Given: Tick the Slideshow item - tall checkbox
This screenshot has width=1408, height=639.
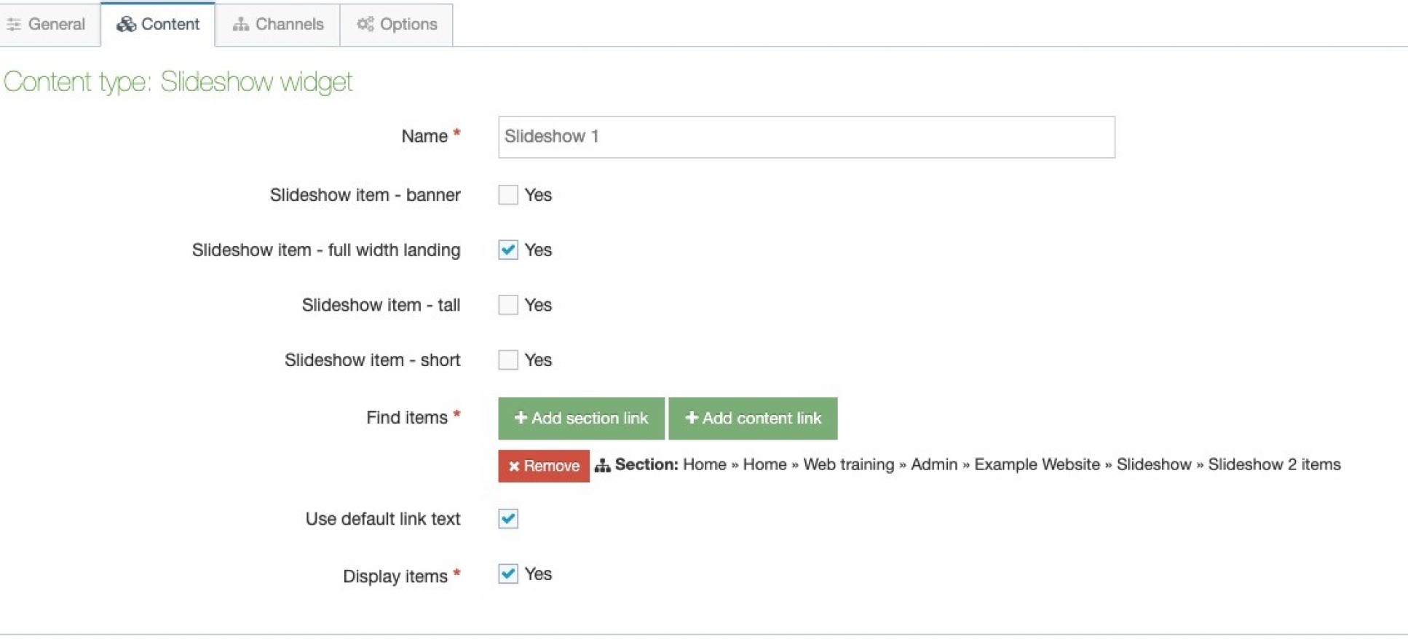Looking at the screenshot, I should (507, 305).
